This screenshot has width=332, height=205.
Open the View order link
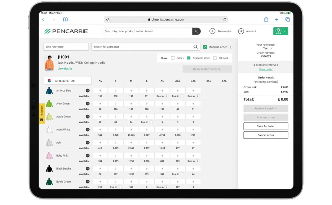coord(266,69)
